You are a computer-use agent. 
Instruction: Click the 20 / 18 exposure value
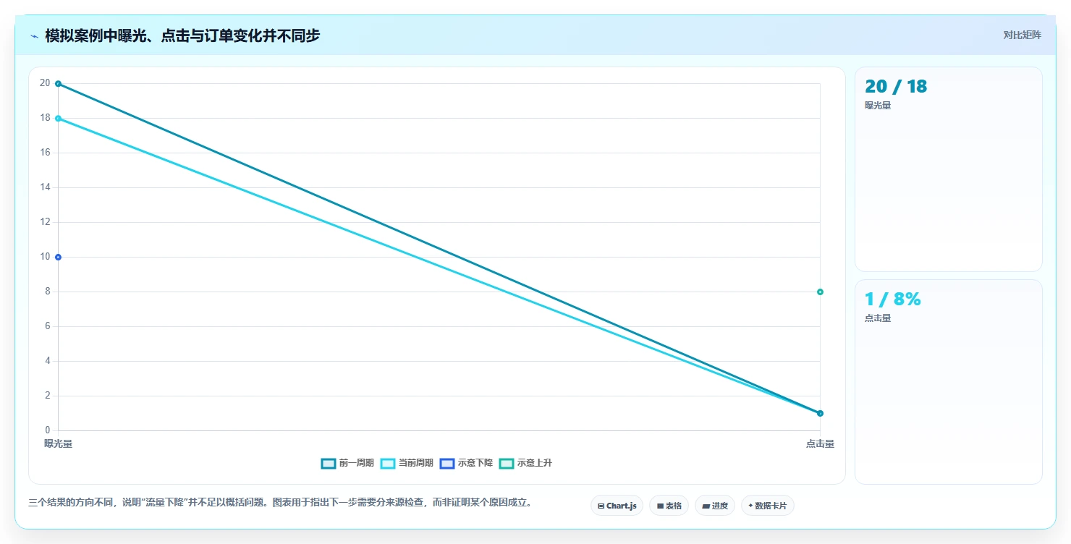tap(896, 87)
